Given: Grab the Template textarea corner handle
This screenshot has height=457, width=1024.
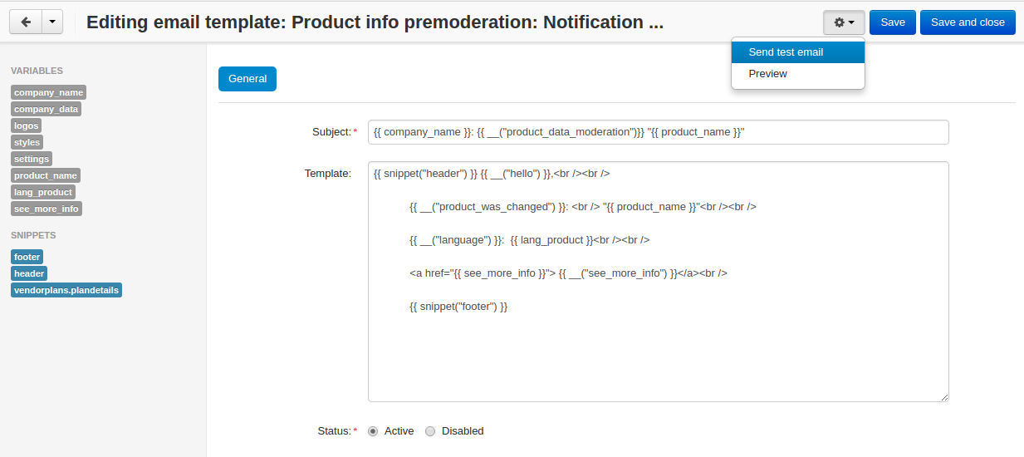Looking at the screenshot, I should 944,398.
